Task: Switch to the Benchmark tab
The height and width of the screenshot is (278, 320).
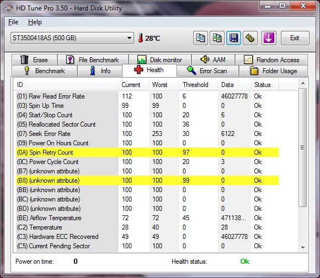Action: tap(45, 71)
